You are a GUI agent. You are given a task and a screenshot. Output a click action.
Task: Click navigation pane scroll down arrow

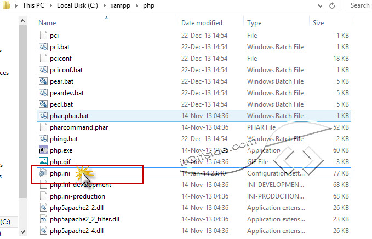(23, 231)
